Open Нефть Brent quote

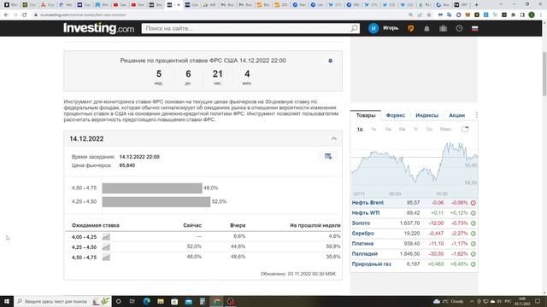pos(368,203)
